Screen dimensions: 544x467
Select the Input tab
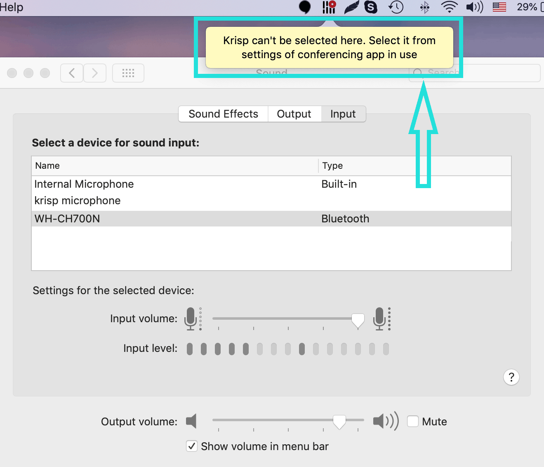point(343,114)
